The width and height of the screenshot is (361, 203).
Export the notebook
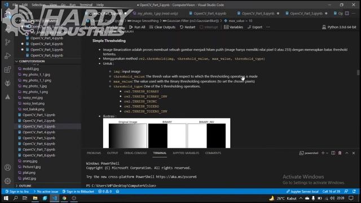tap(255, 27)
